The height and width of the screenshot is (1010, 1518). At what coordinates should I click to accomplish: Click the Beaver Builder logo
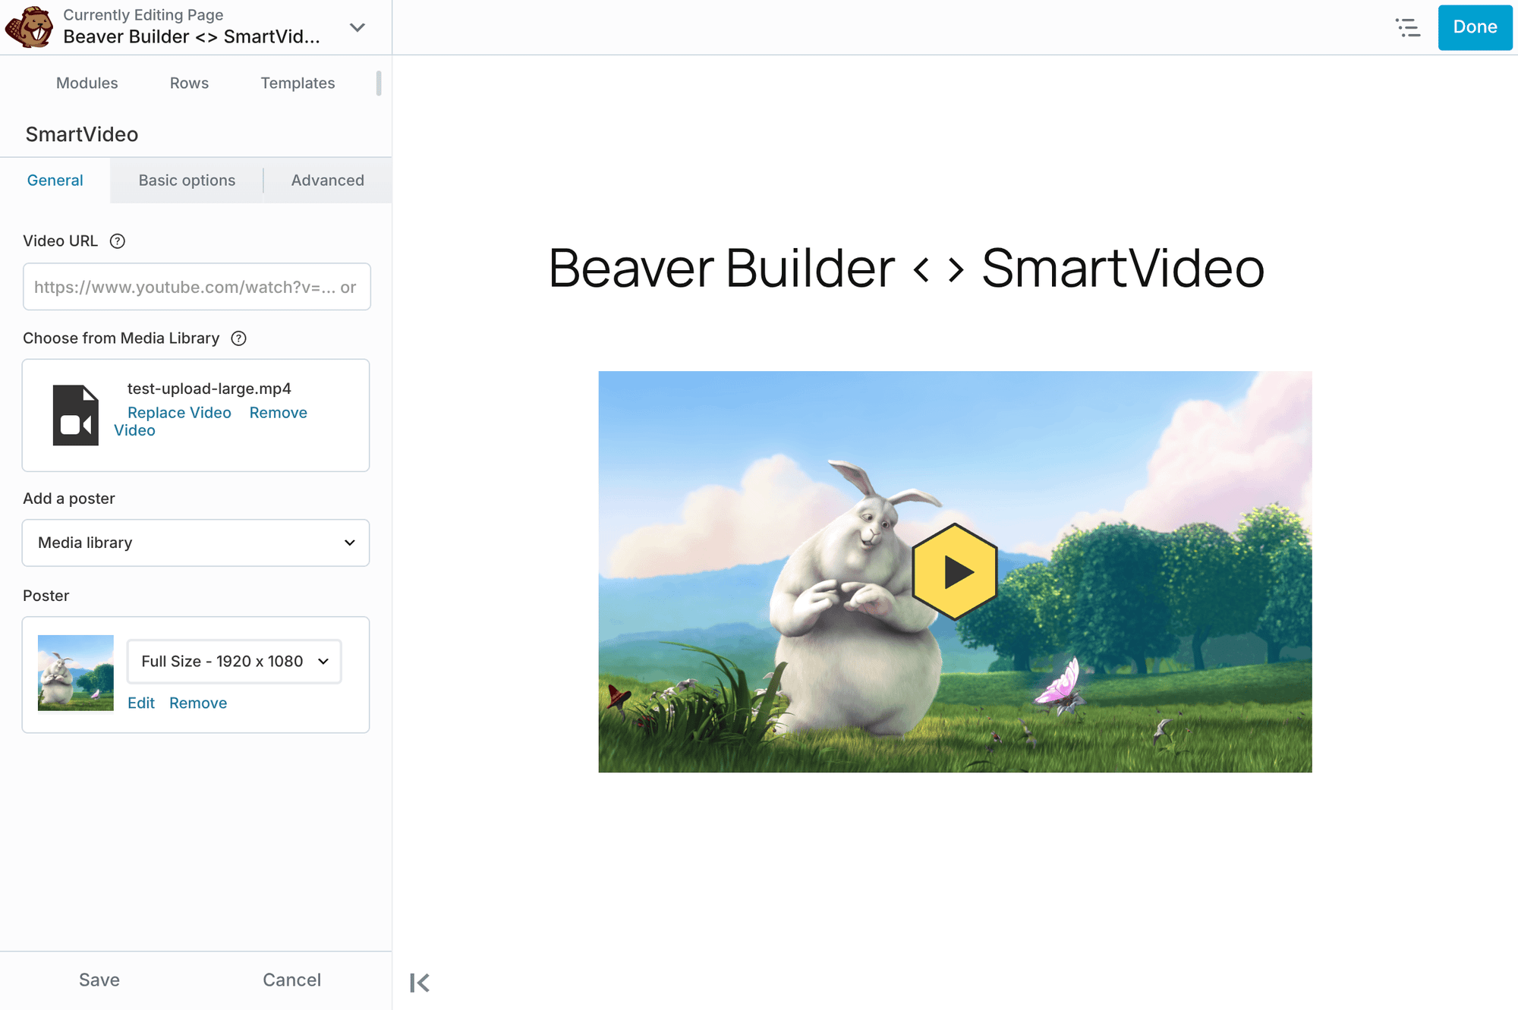point(27,25)
